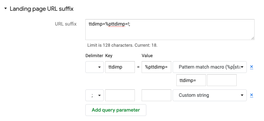Click the Landing page URL suffix heading
This screenshot has height=121, width=264.
tap(41, 9)
